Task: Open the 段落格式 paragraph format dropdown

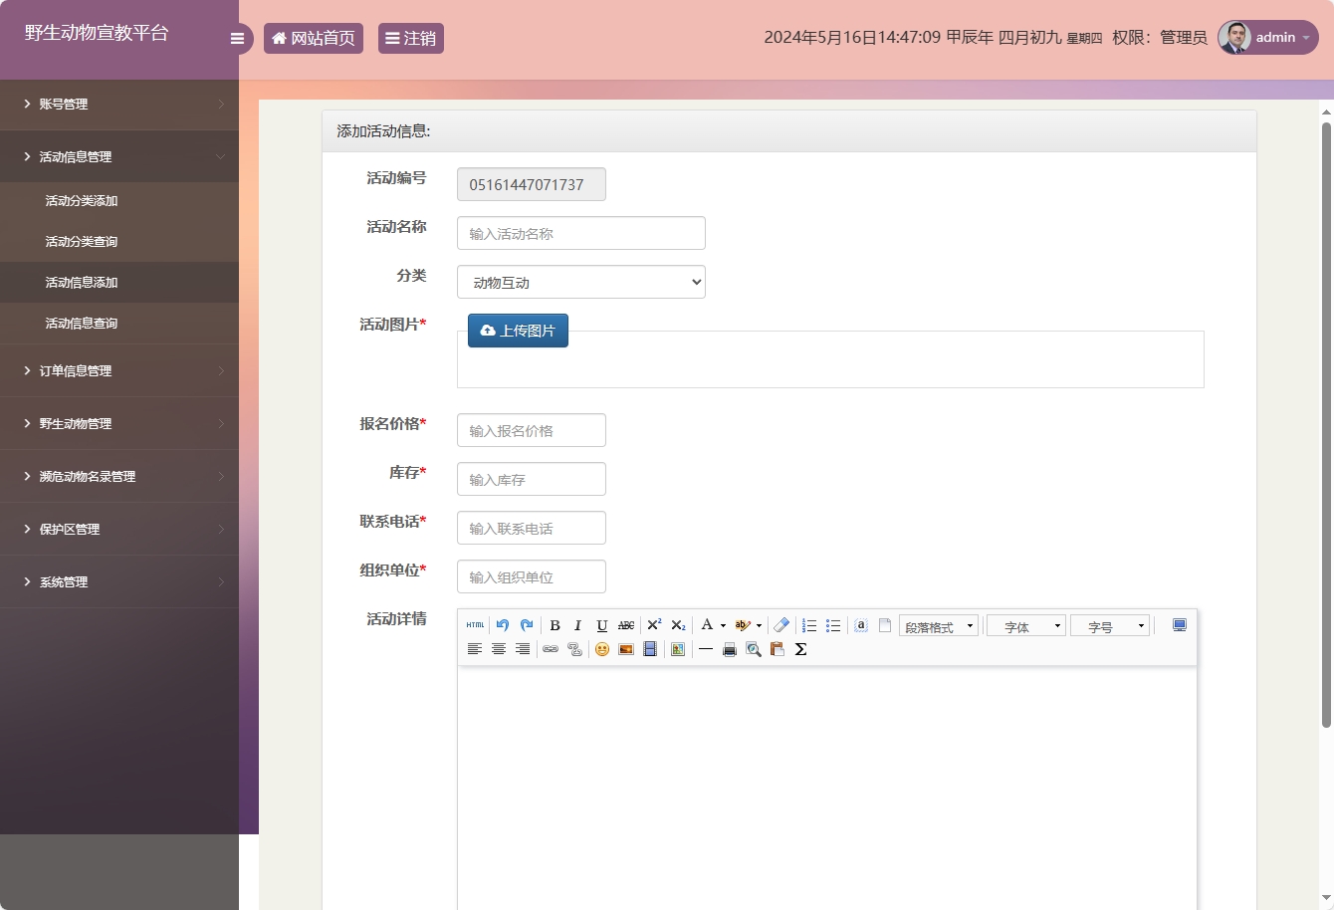Action: pos(938,626)
